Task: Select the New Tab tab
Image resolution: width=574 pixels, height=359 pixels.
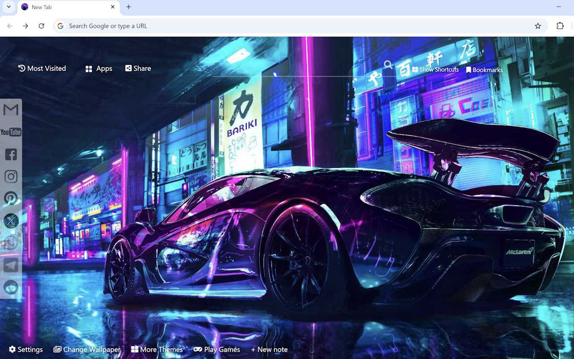Action: click(x=69, y=7)
